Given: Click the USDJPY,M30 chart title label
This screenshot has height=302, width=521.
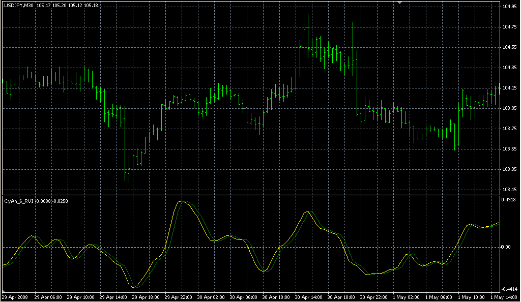Looking at the screenshot, I should [x=19, y=6].
